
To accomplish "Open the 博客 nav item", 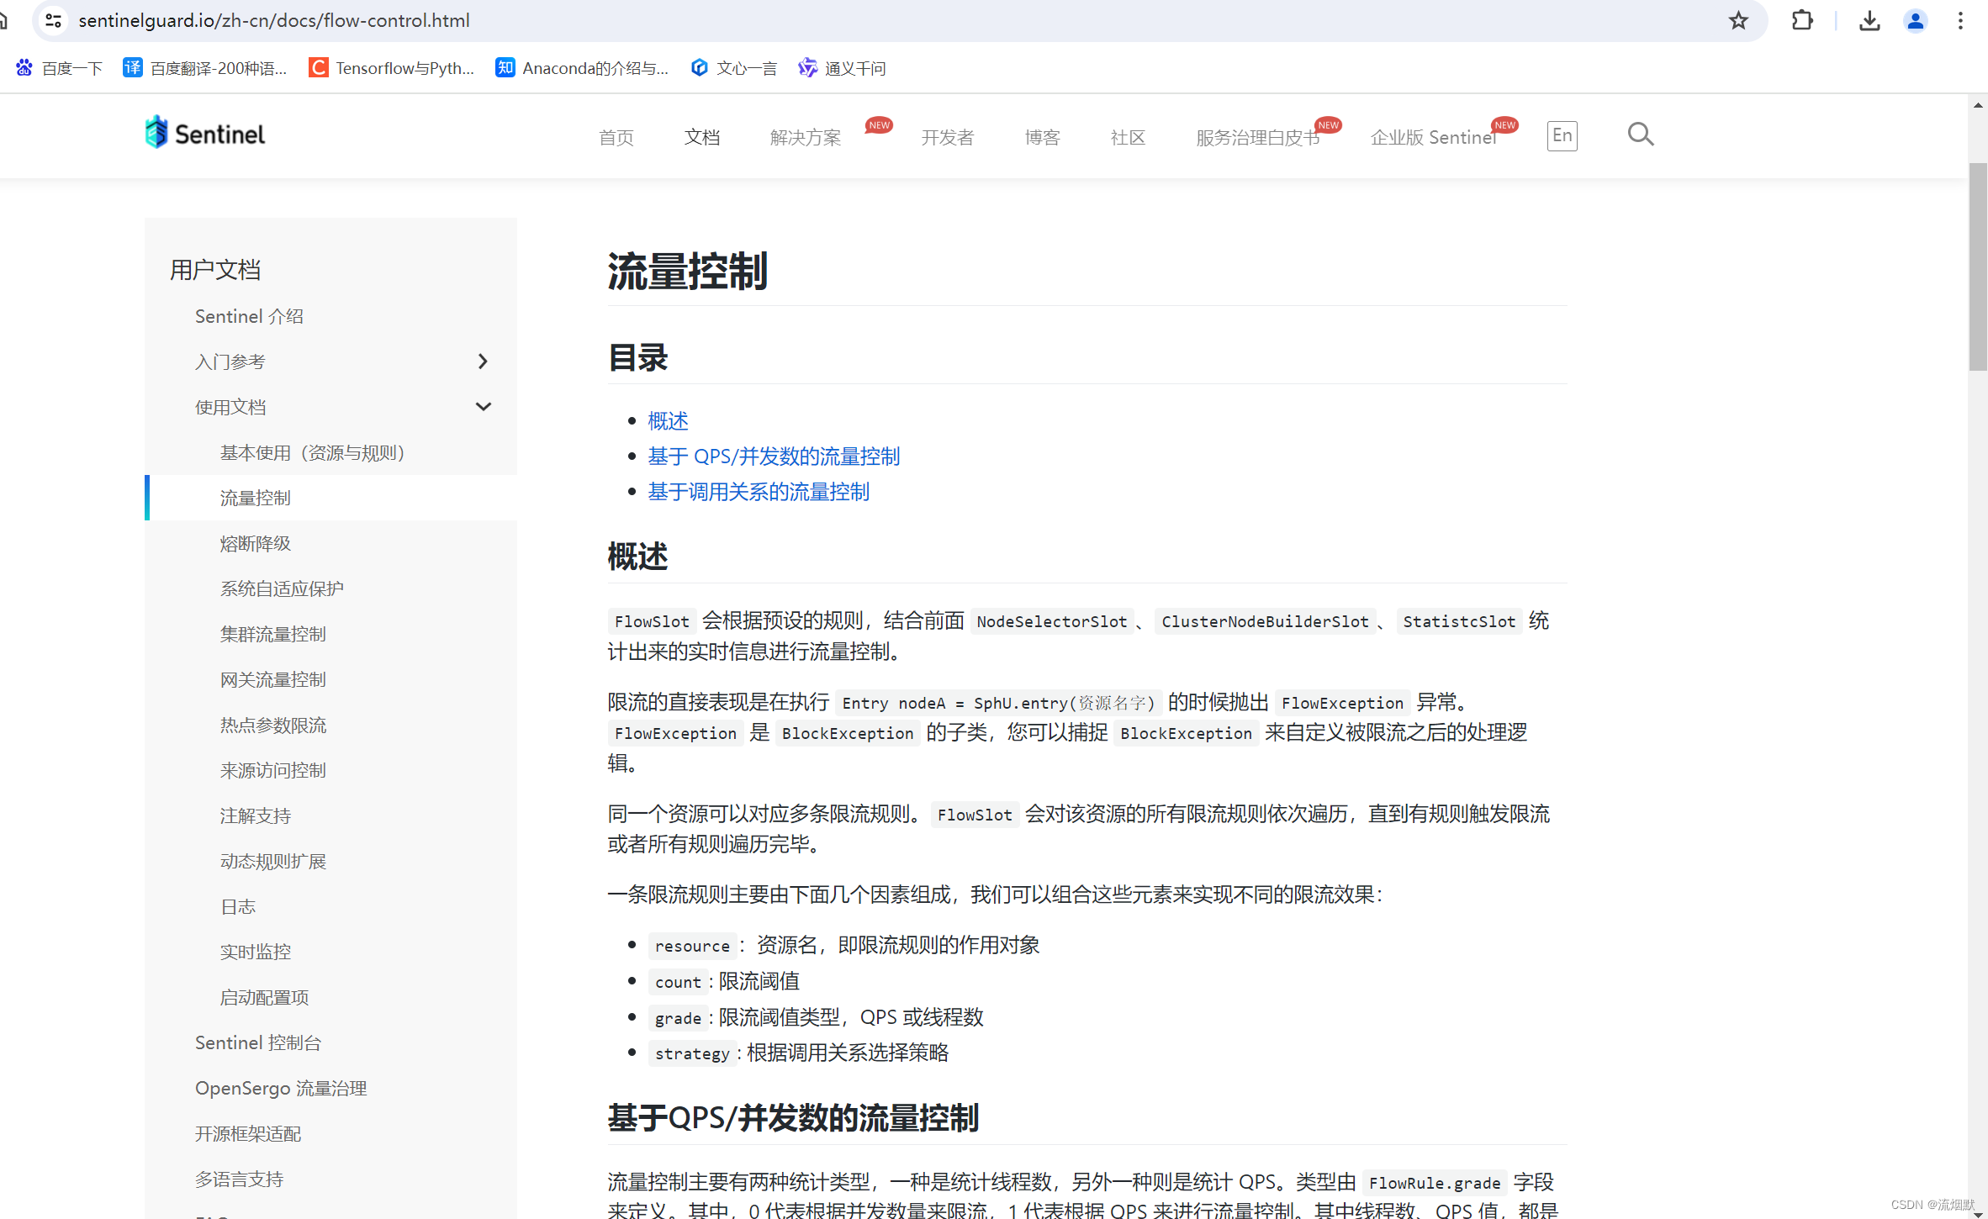I will point(1043,137).
